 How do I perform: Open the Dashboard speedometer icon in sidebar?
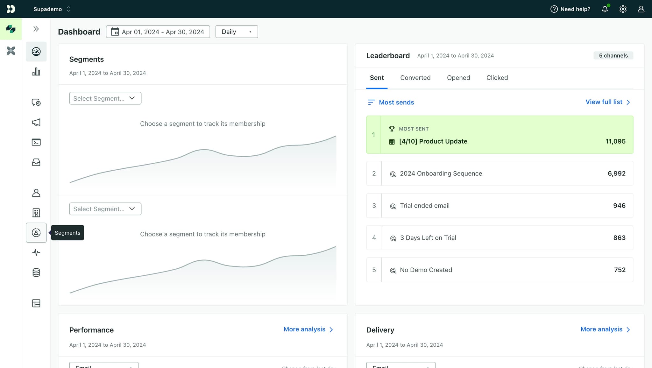click(36, 51)
